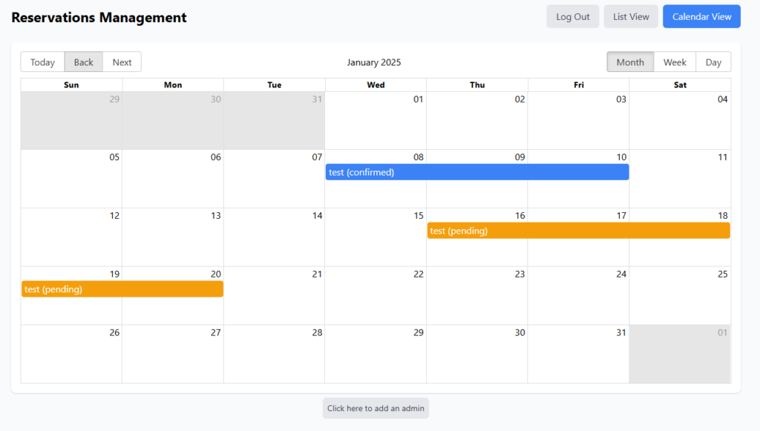Image resolution: width=760 pixels, height=431 pixels.
Task: Toggle the Week calendar view
Action: point(675,62)
